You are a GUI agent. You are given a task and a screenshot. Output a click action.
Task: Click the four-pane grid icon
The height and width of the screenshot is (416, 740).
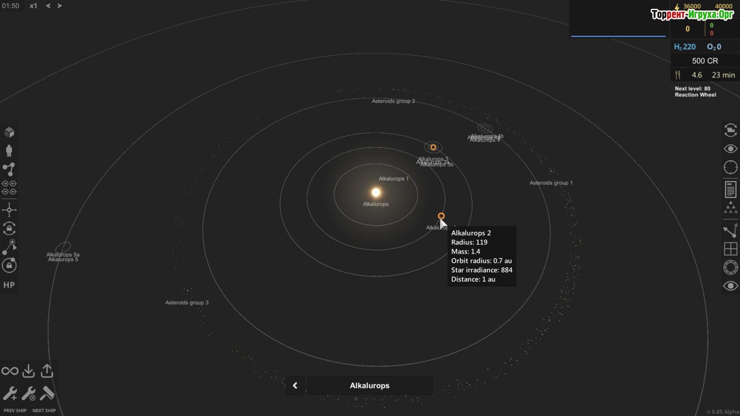[x=730, y=249]
